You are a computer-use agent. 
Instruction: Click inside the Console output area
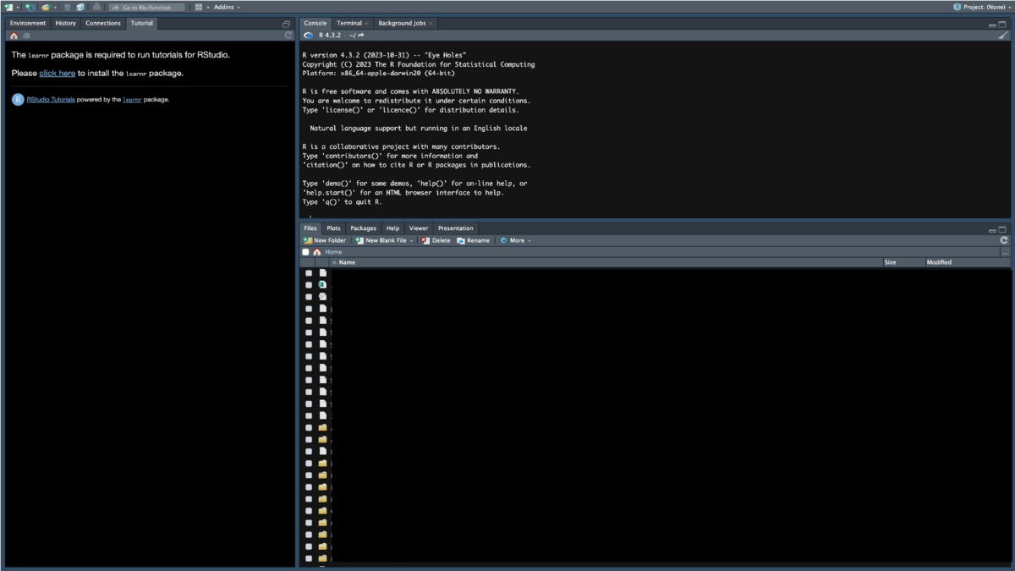655,129
